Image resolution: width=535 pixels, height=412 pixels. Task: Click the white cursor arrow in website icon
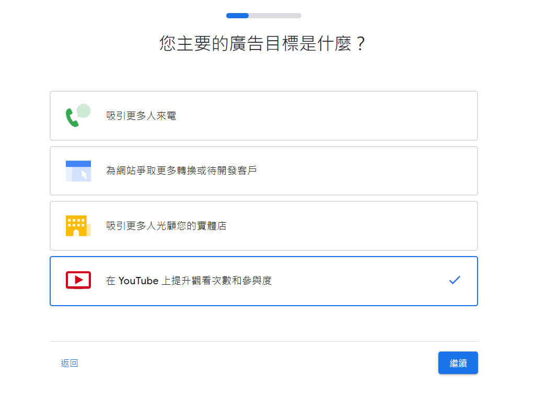click(85, 174)
